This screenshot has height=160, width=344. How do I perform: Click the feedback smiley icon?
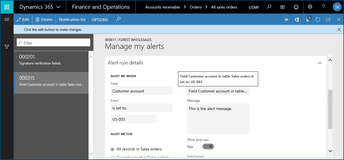click(296, 7)
